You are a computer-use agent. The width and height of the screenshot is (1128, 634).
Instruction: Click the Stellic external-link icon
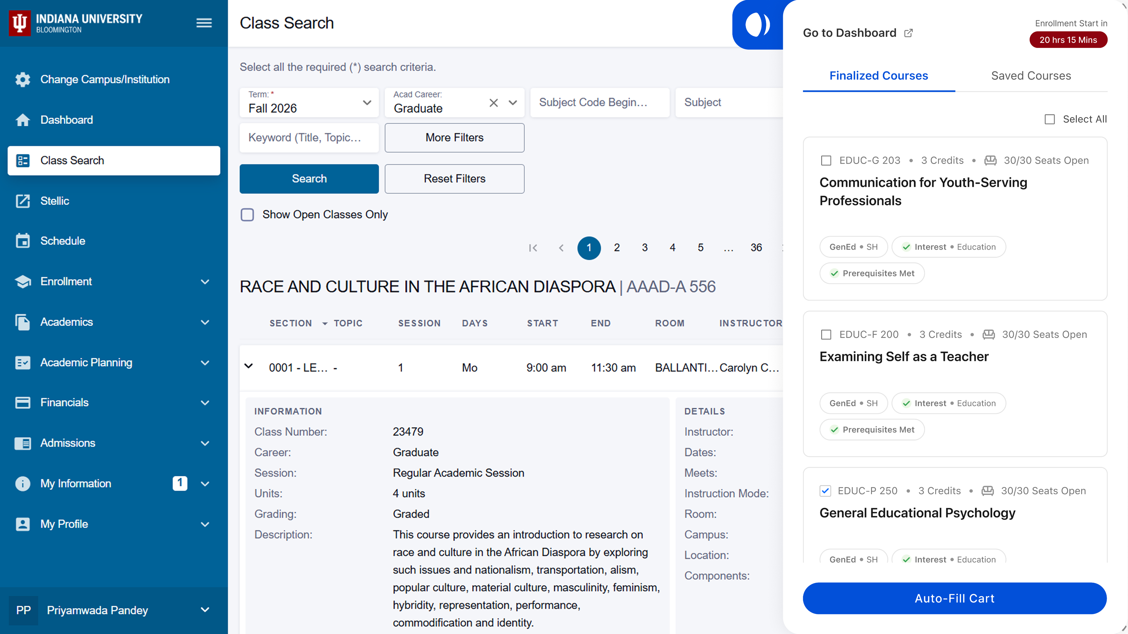click(23, 201)
